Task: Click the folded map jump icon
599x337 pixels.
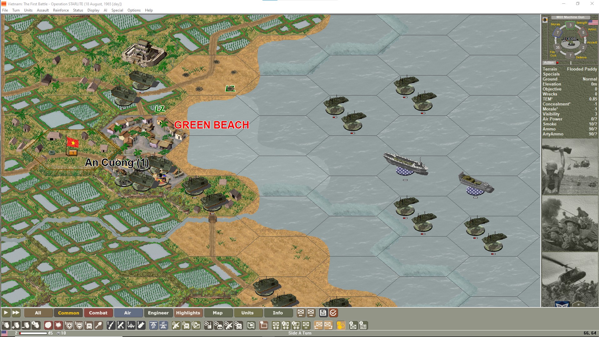Action: tap(251, 325)
